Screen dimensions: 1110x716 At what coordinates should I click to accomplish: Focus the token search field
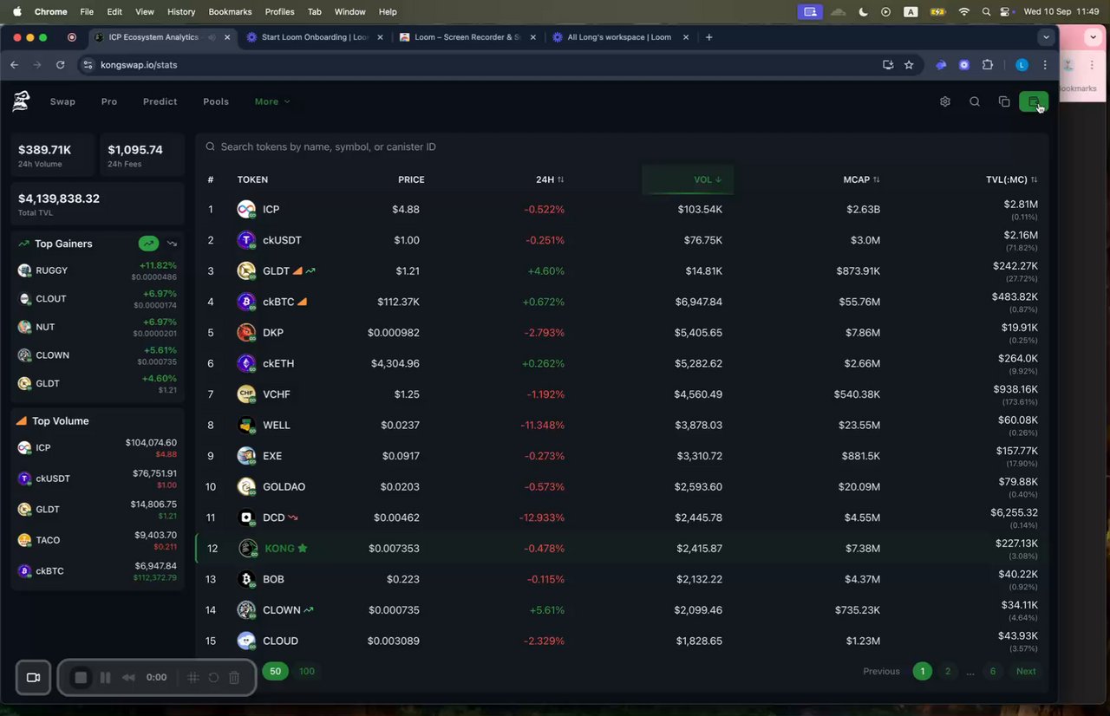click(621, 146)
